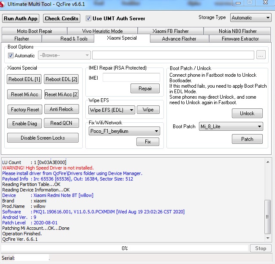Click the Fix Wifi/Network Fix button
Screen dimensions: 275x264
pos(148,142)
